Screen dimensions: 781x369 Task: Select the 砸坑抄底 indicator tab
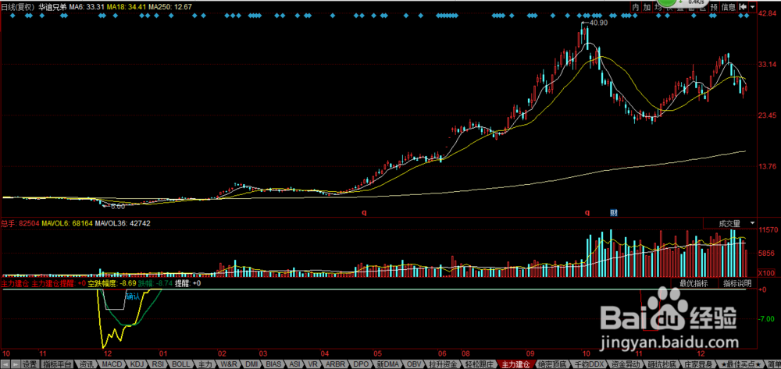coord(662,364)
